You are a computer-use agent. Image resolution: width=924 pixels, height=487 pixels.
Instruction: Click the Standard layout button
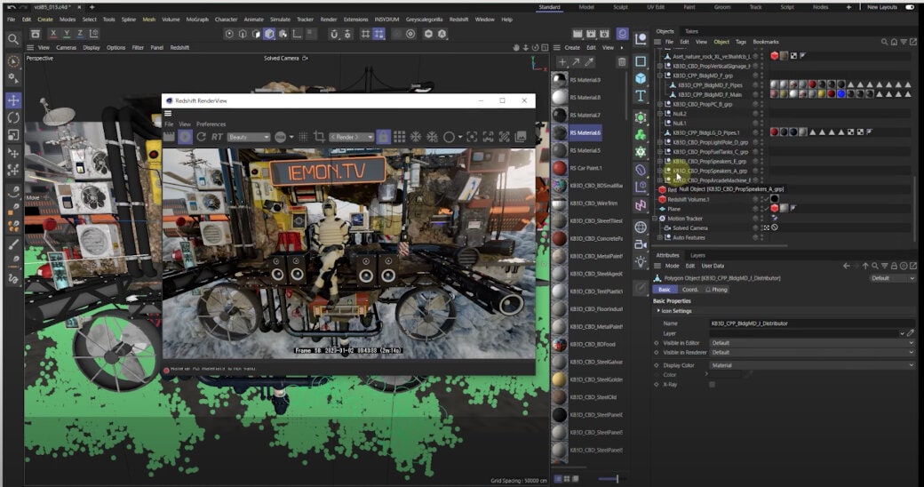click(x=549, y=7)
